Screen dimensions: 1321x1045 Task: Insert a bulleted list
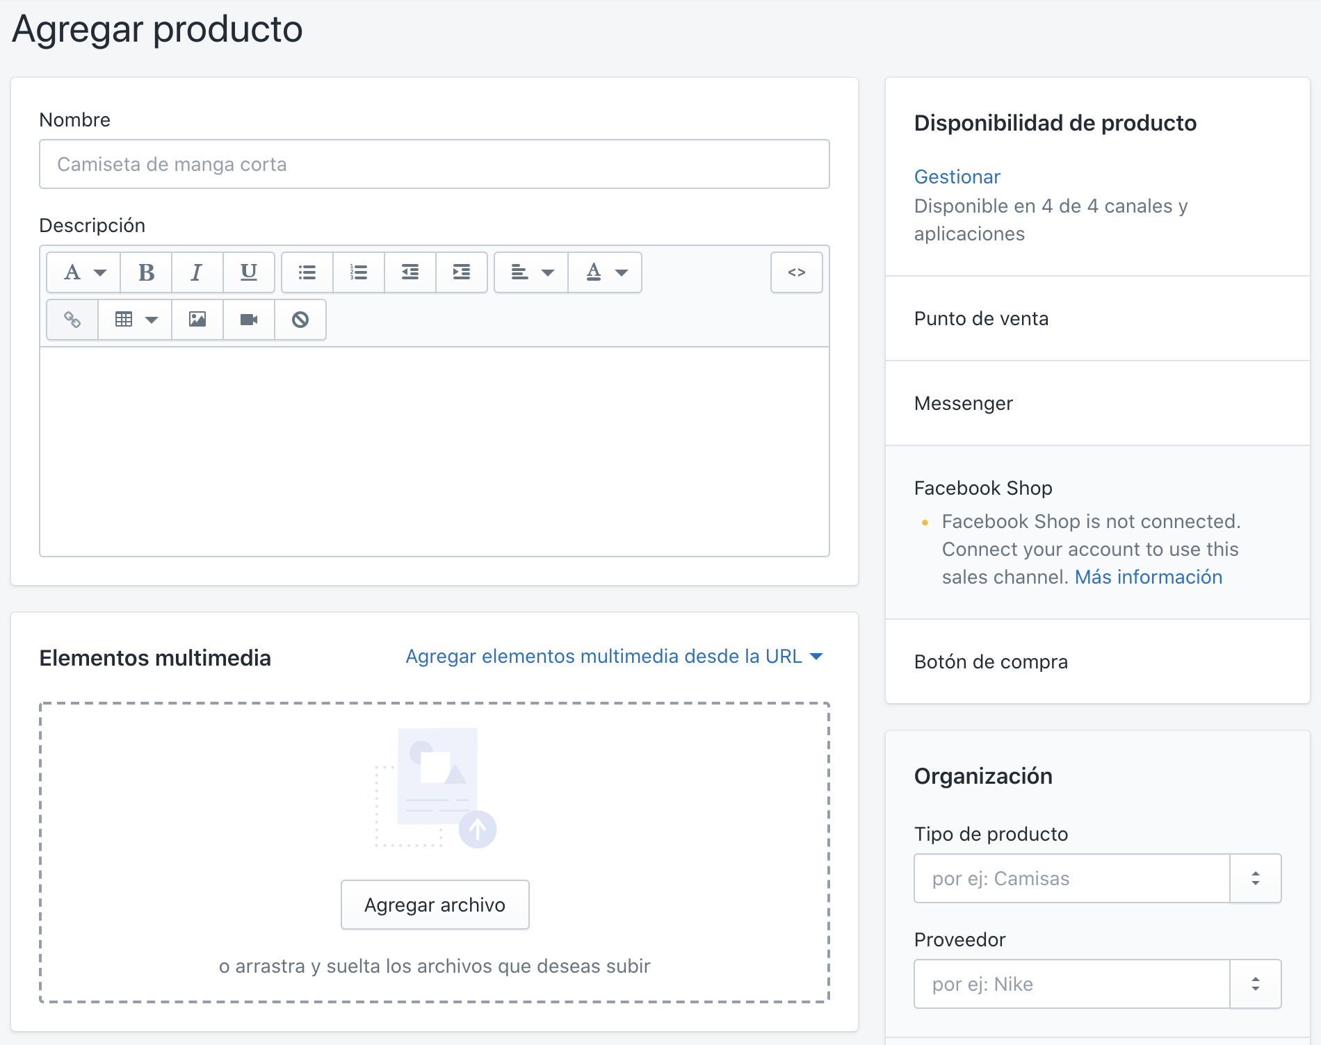307,272
